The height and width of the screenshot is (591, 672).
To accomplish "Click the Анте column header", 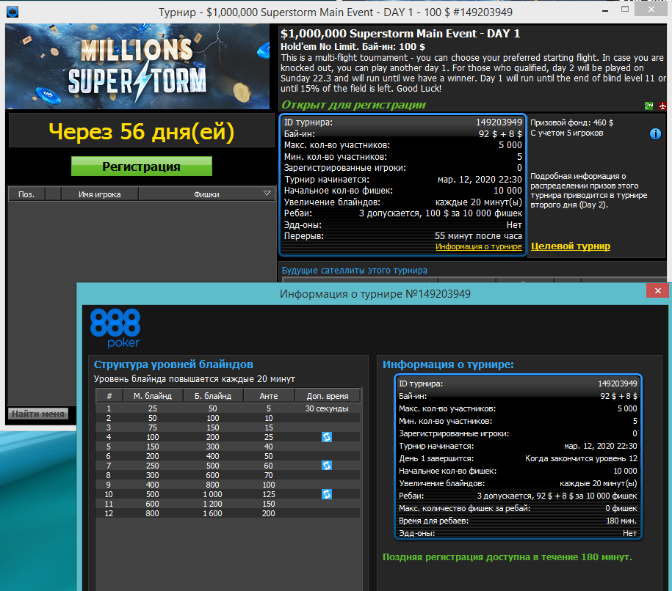I will point(269,396).
